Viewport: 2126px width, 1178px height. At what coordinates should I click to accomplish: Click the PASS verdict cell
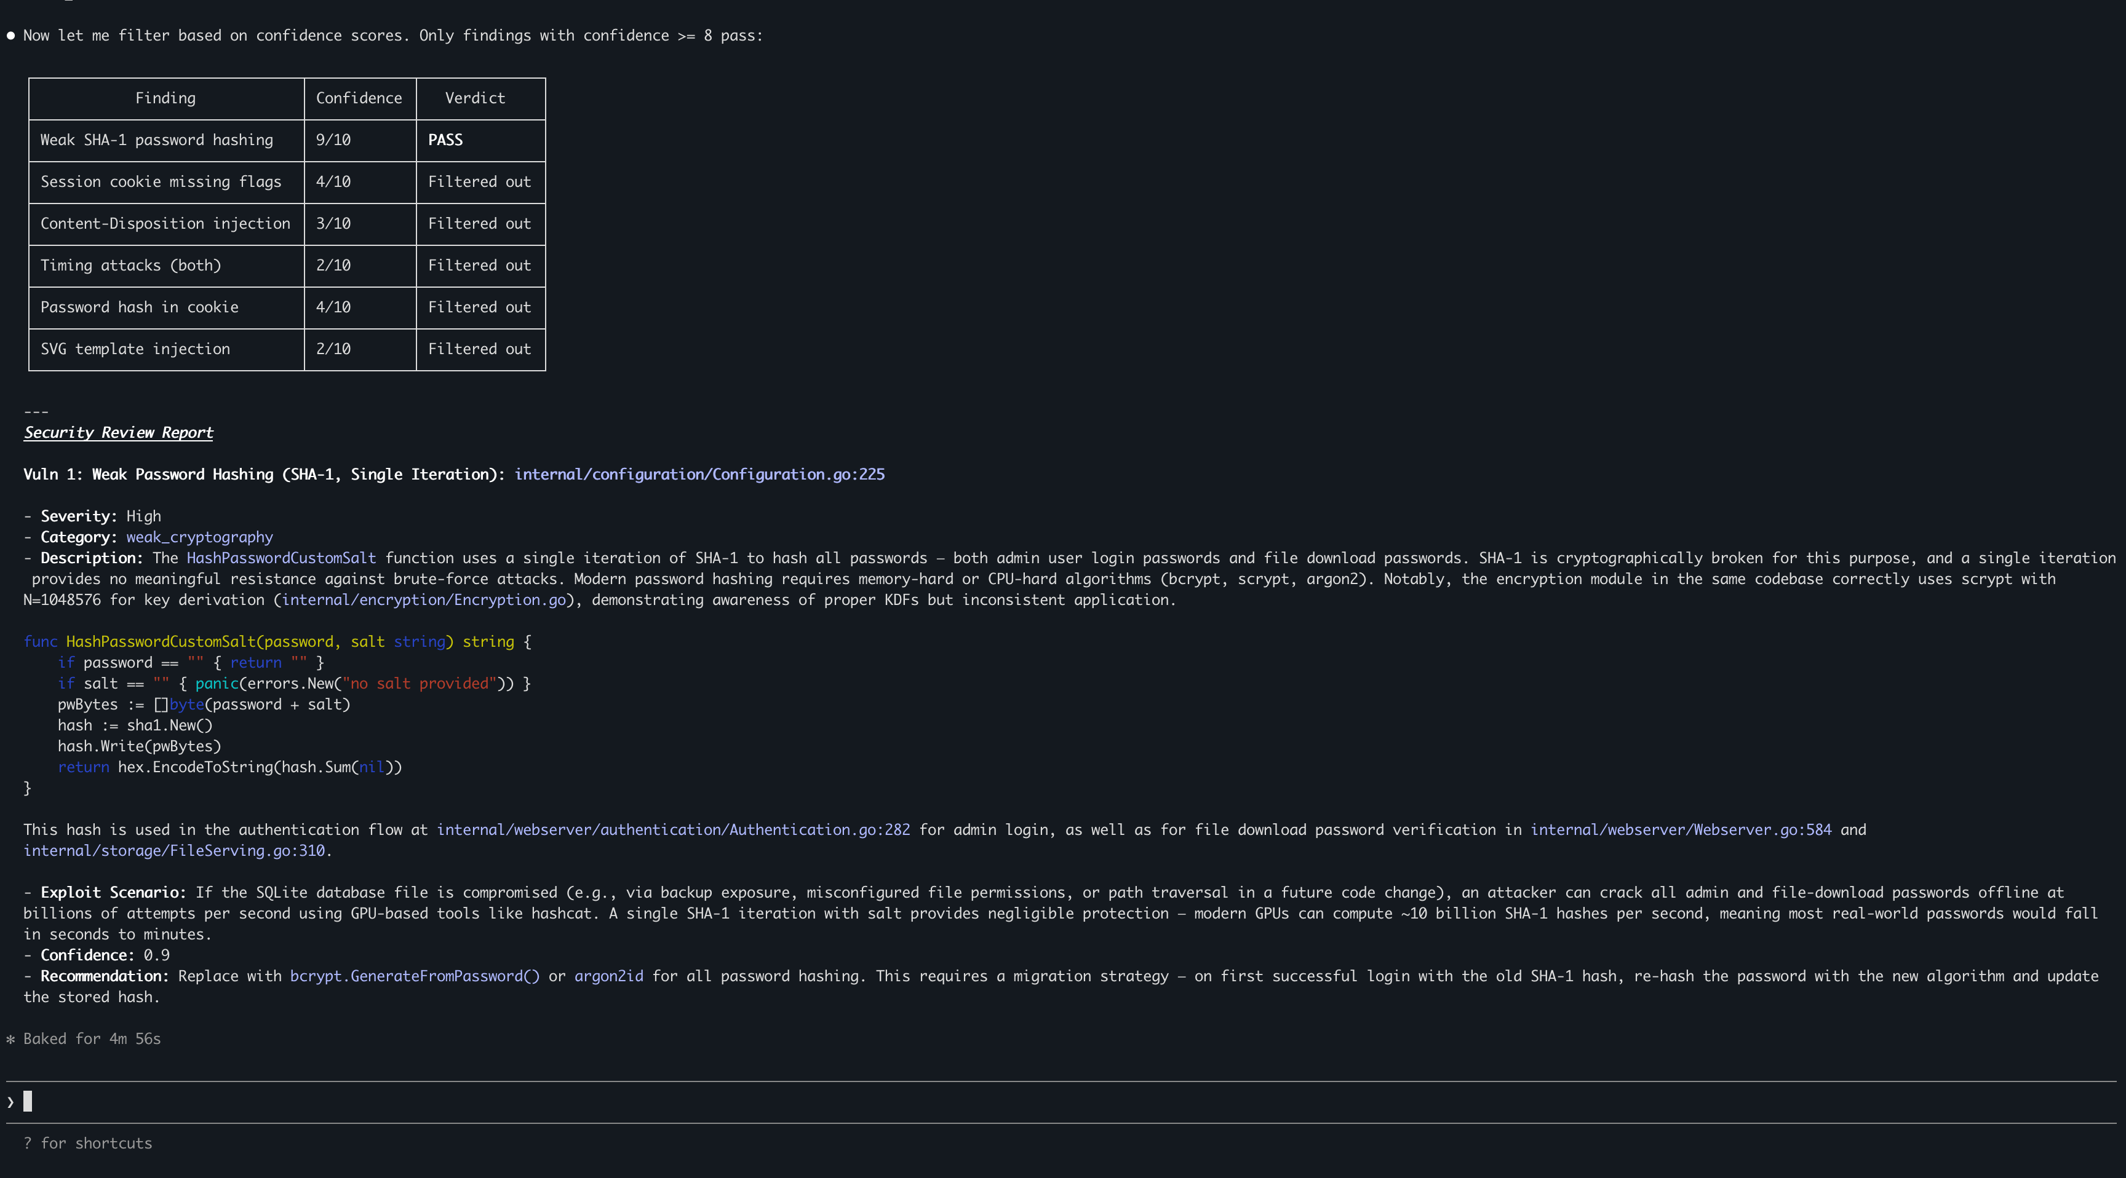[445, 140]
